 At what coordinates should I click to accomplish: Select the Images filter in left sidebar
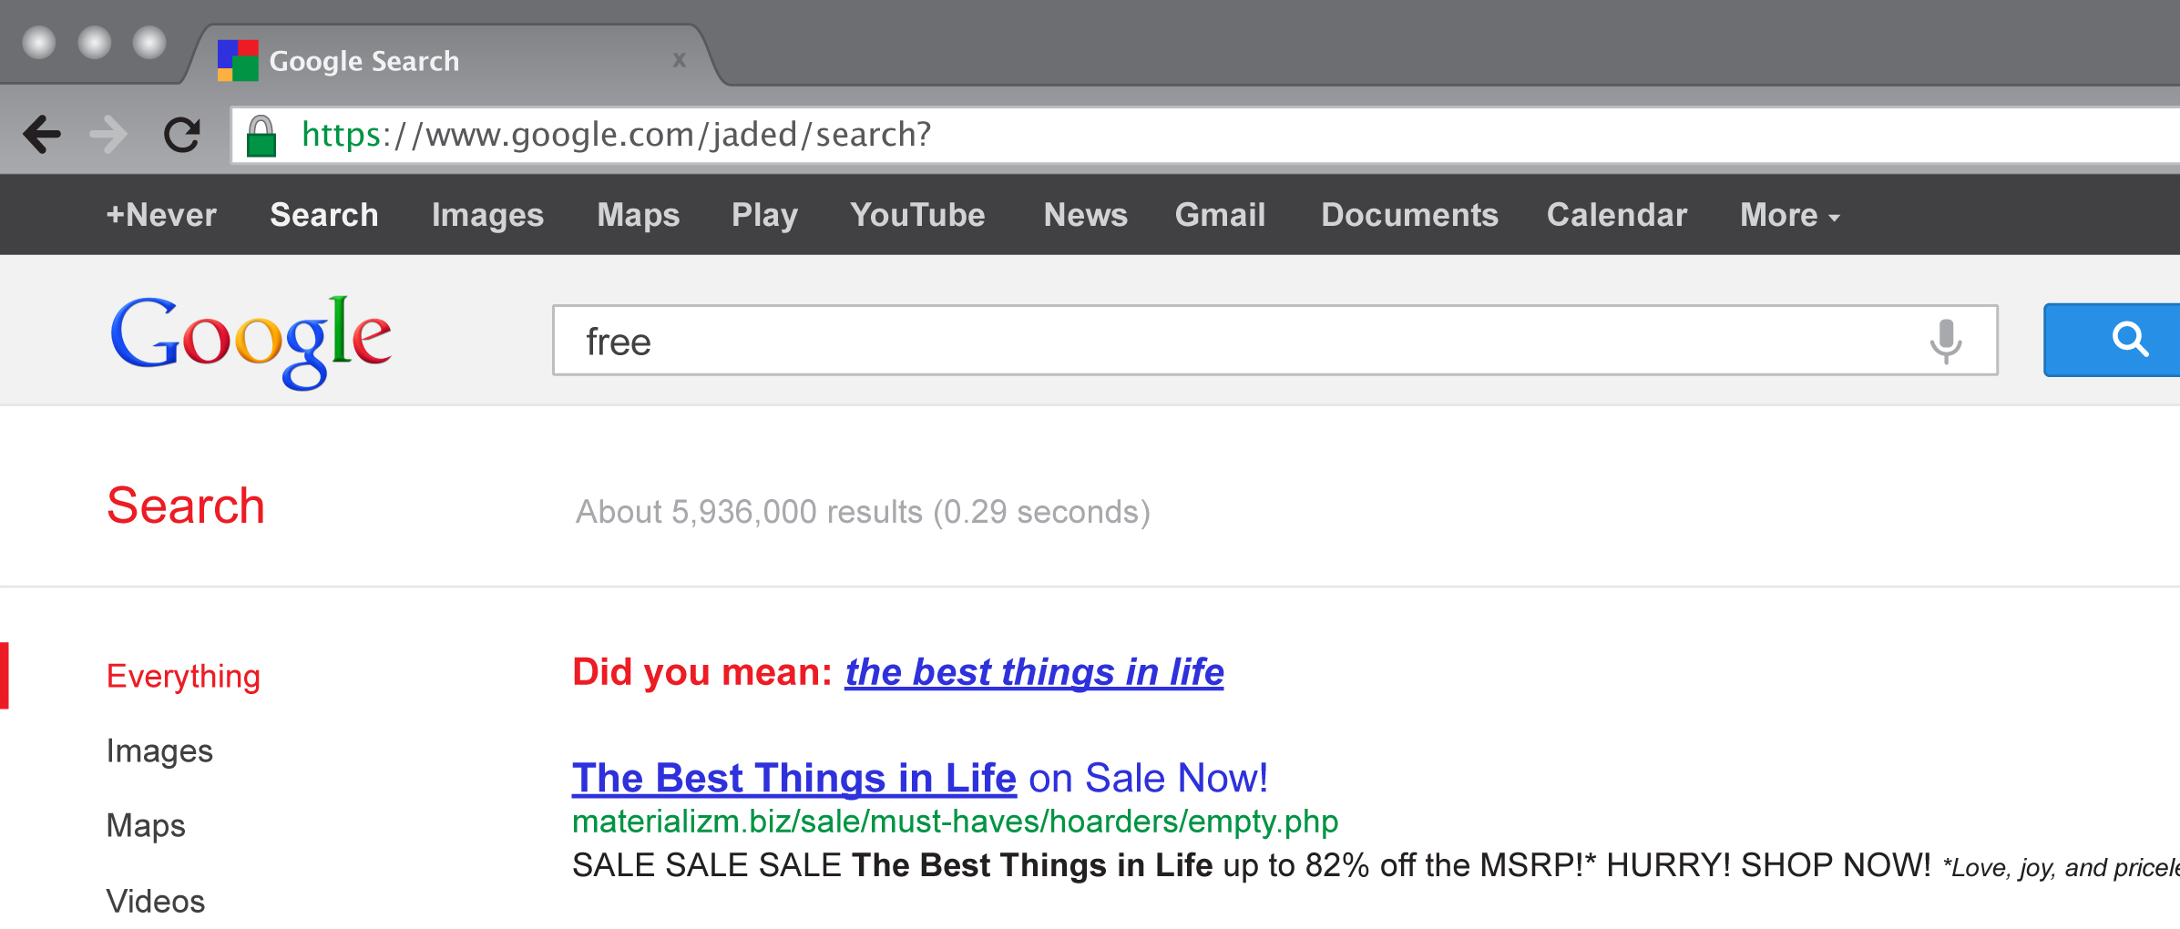tap(159, 751)
